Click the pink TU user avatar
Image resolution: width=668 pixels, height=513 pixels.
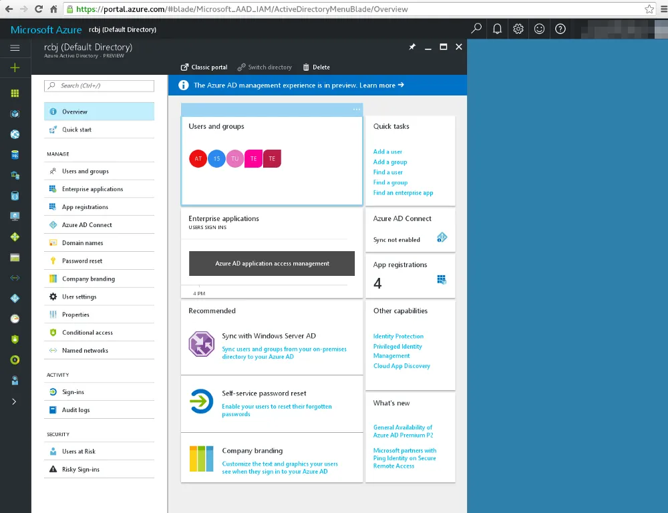click(234, 158)
